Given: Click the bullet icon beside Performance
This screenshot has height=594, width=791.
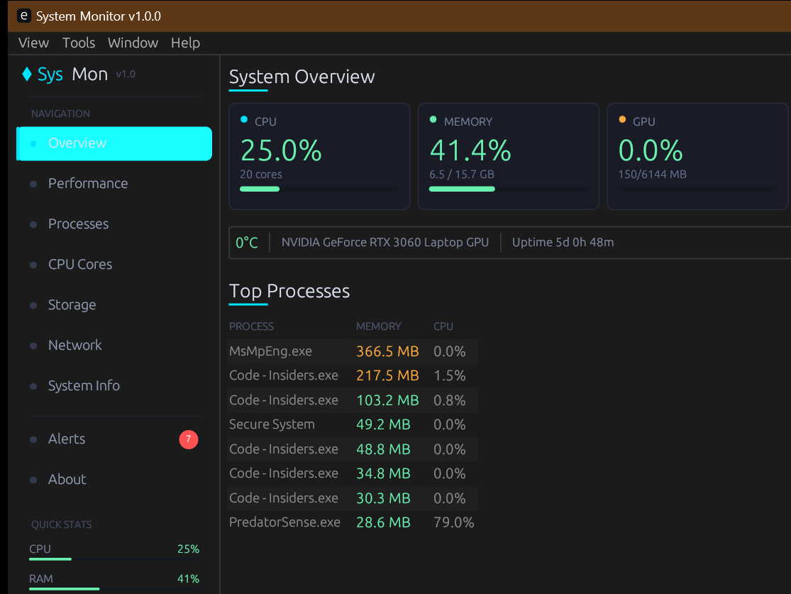Looking at the screenshot, I should (33, 184).
